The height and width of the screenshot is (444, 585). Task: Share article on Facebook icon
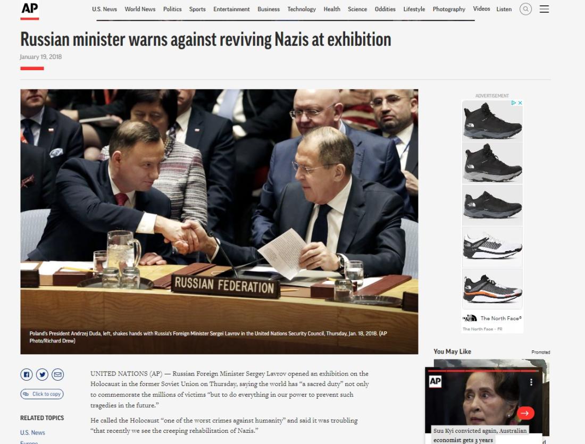[27, 374]
